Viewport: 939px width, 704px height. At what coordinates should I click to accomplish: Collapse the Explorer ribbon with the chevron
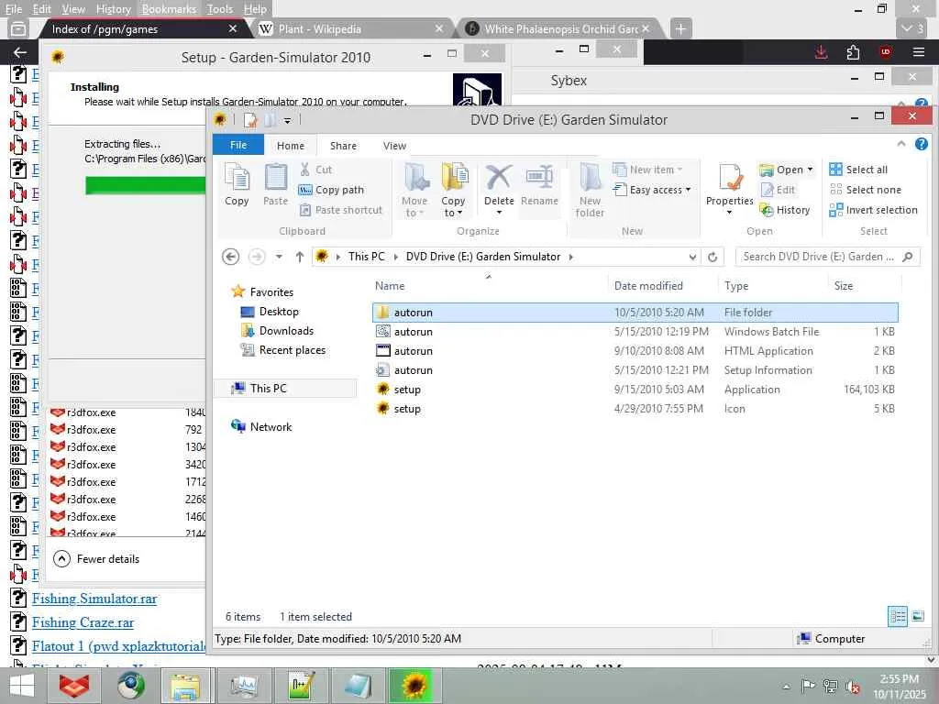(901, 144)
